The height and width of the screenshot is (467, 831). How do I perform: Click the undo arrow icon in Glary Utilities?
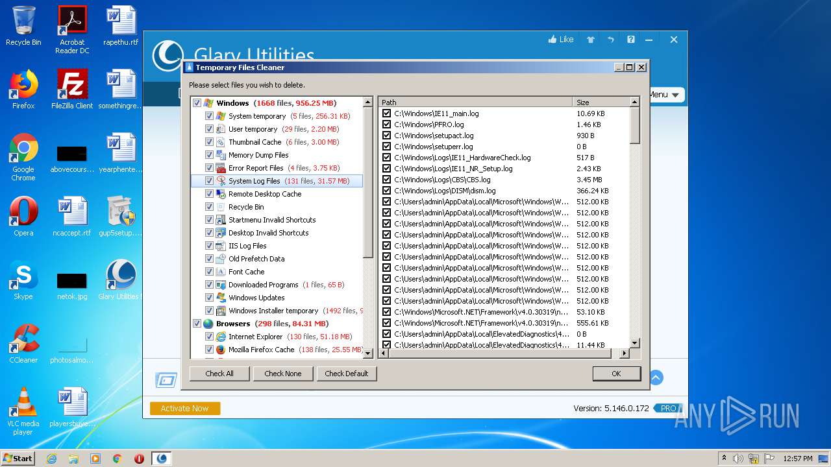[x=611, y=40]
